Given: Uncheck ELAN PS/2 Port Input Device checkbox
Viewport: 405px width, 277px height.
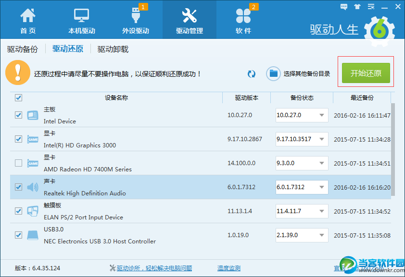Looking at the screenshot, I should [18, 211].
